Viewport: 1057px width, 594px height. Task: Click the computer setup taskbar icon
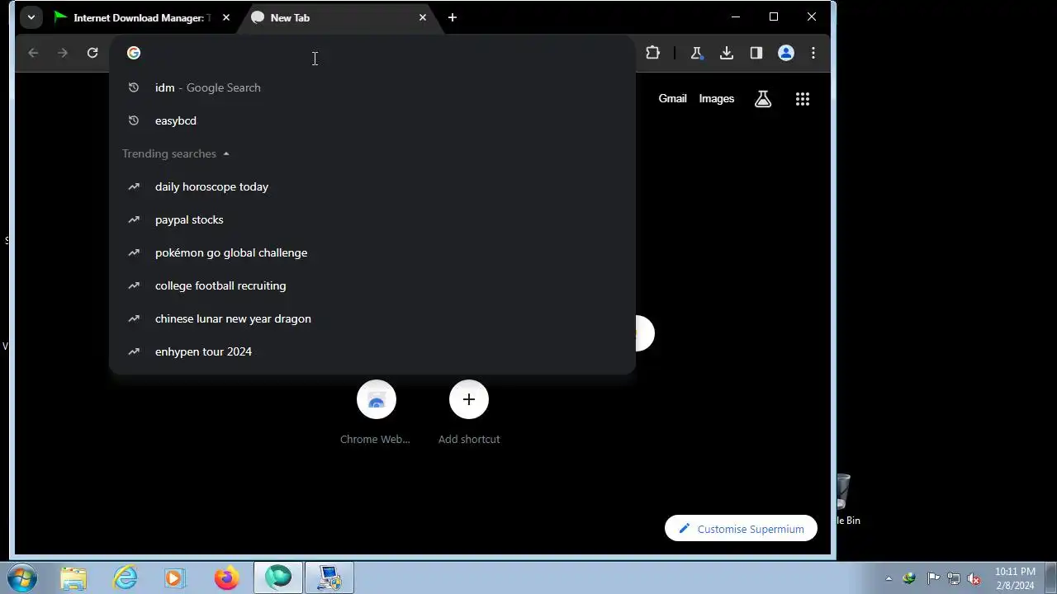[x=329, y=577]
